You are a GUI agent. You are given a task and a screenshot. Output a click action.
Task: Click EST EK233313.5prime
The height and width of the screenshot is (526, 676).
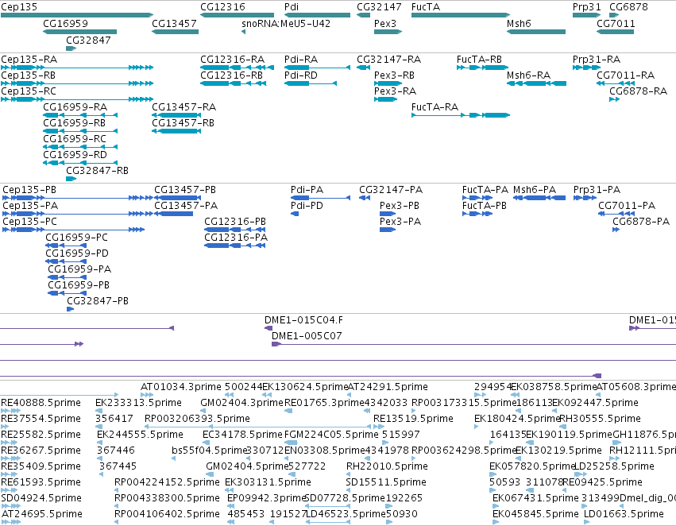tap(138, 403)
